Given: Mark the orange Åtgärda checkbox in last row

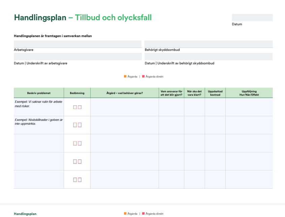Looking at the screenshot, I should pos(75,180).
